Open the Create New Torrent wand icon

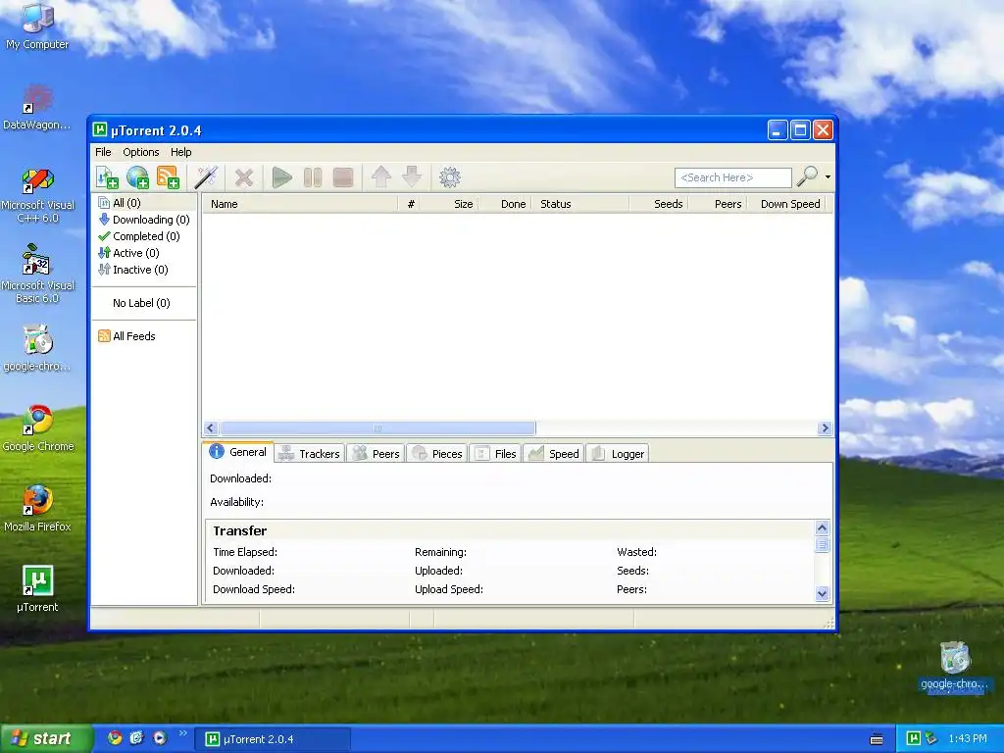206,177
